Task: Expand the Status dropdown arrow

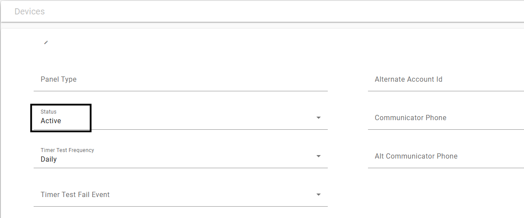Action: [x=319, y=118]
